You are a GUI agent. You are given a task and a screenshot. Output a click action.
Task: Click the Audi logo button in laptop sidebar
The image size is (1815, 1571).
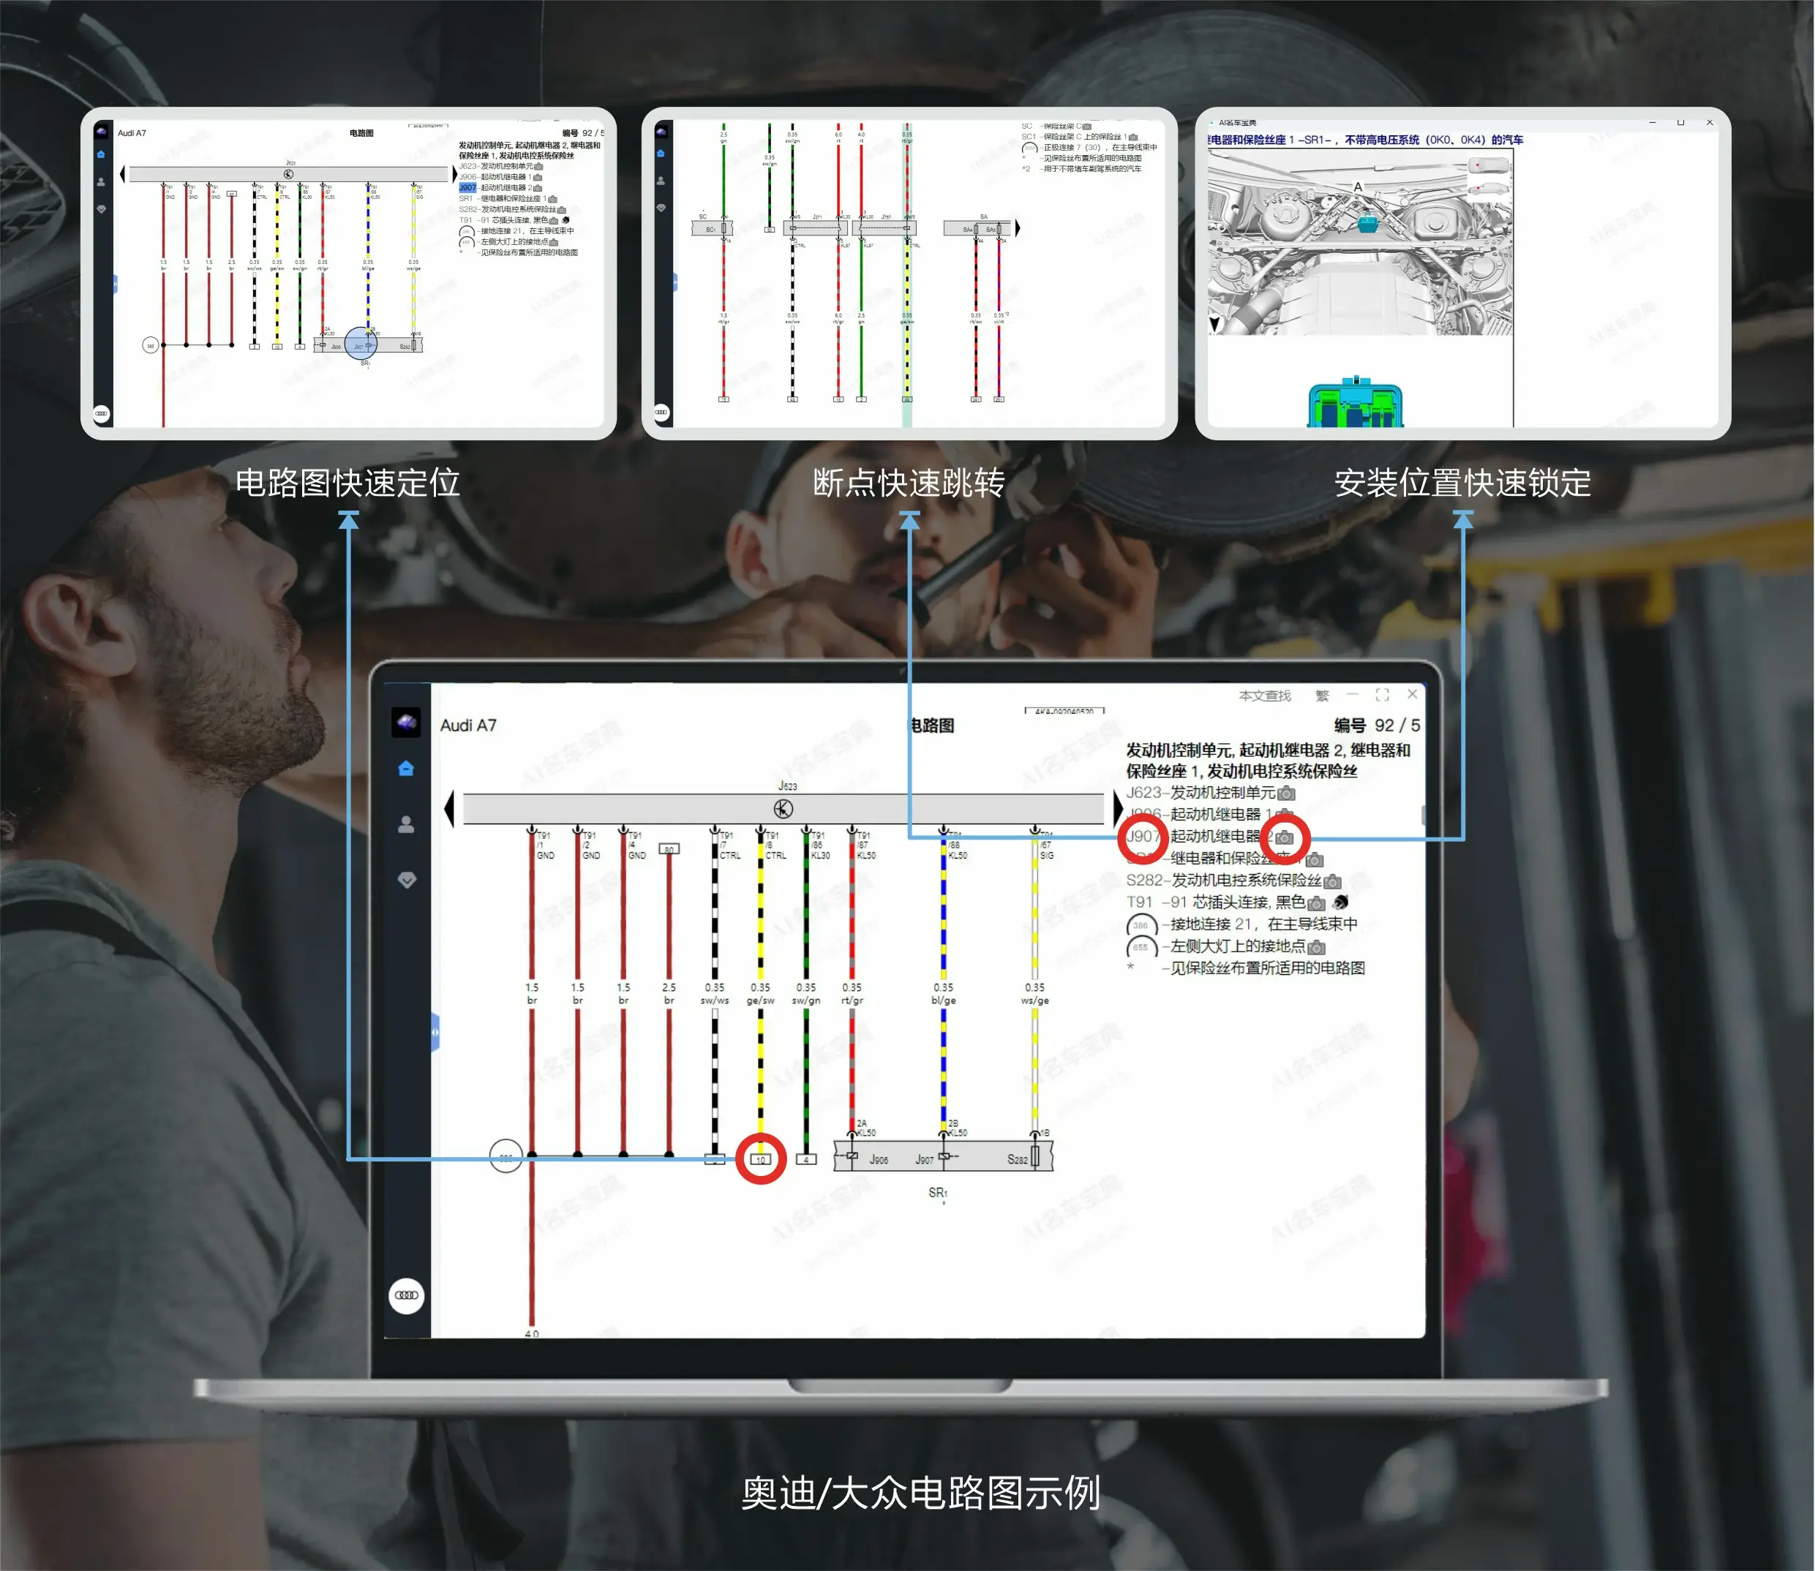point(407,1295)
